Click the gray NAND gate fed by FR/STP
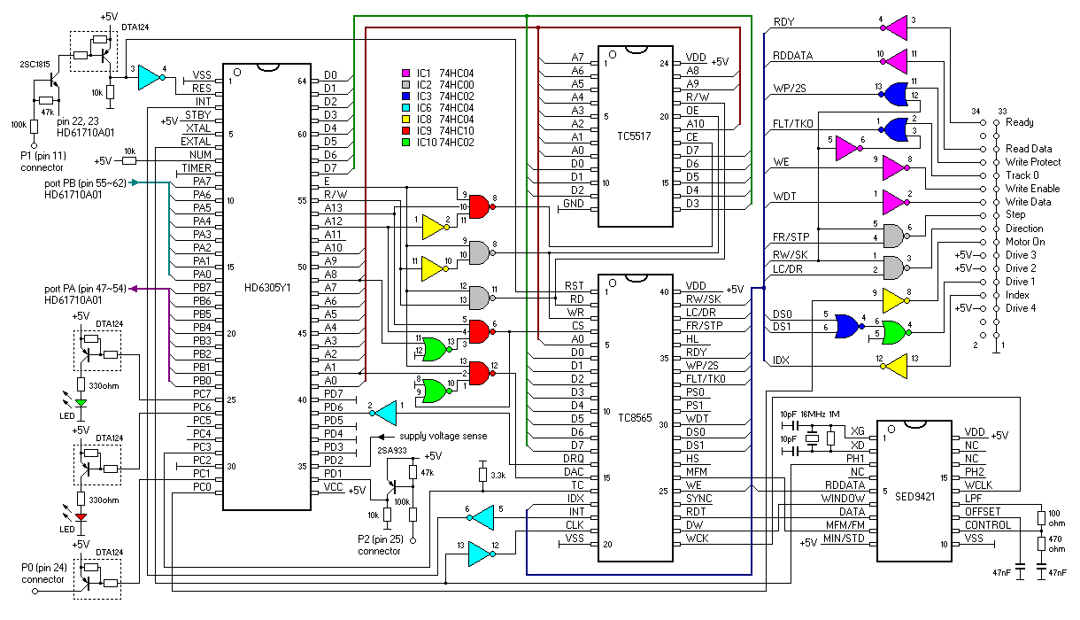This screenshot has height=620, width=1080. [x=891, y=235]
